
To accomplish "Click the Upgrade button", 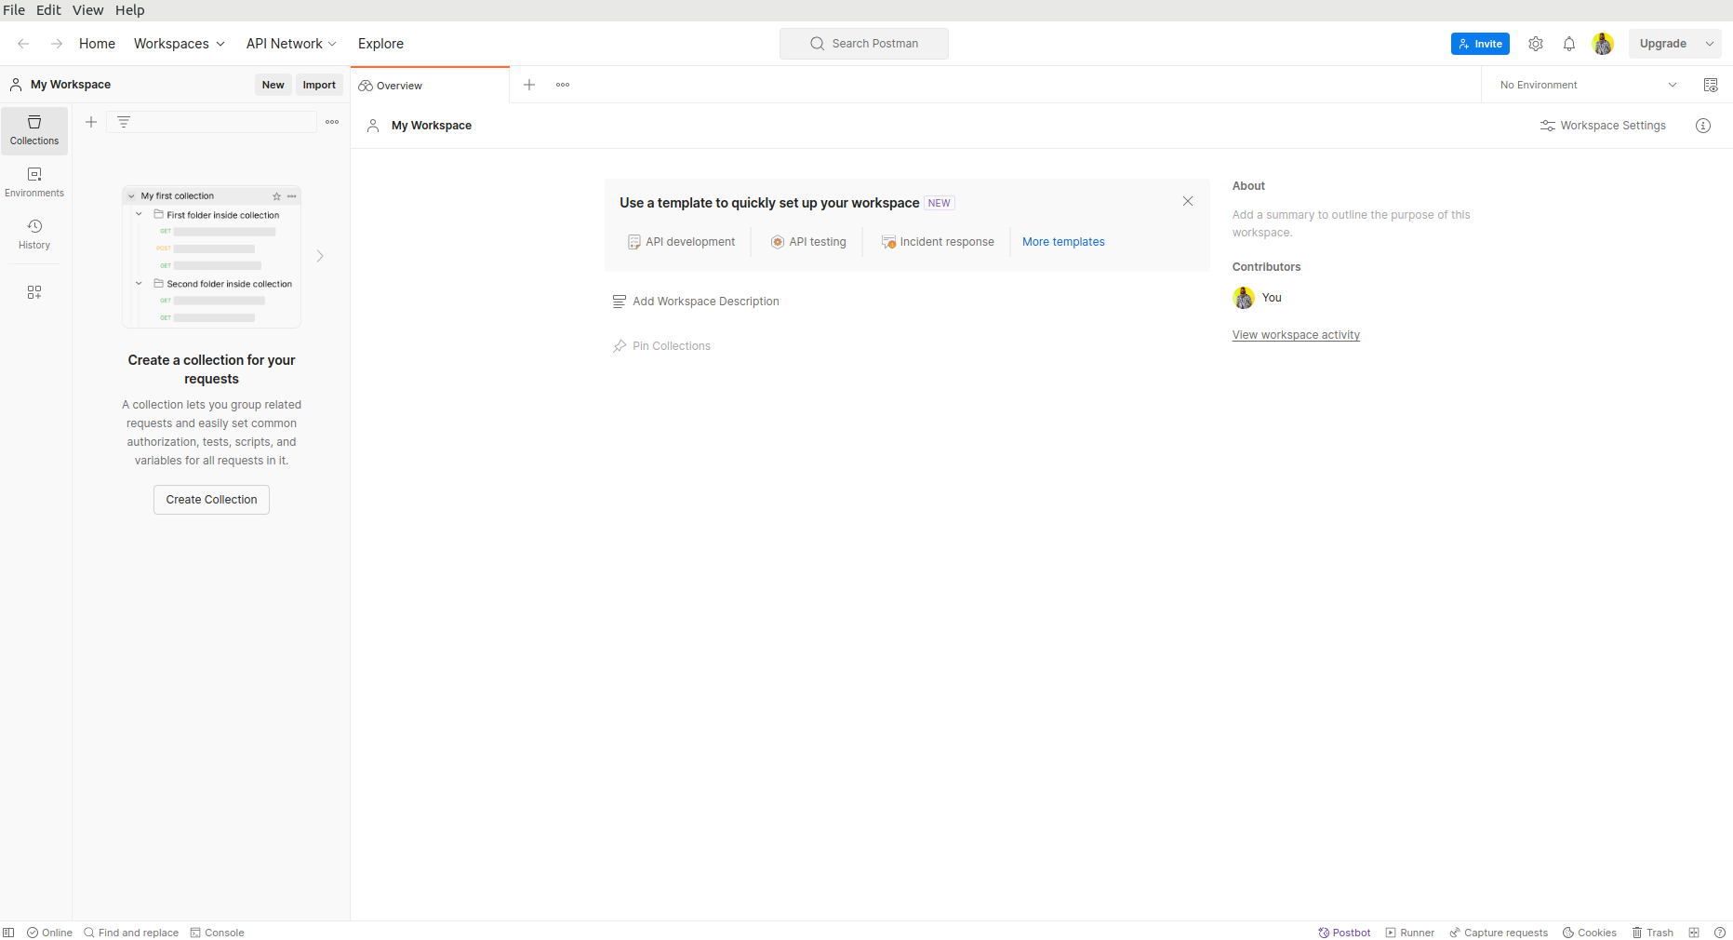I will point(1663,44).
